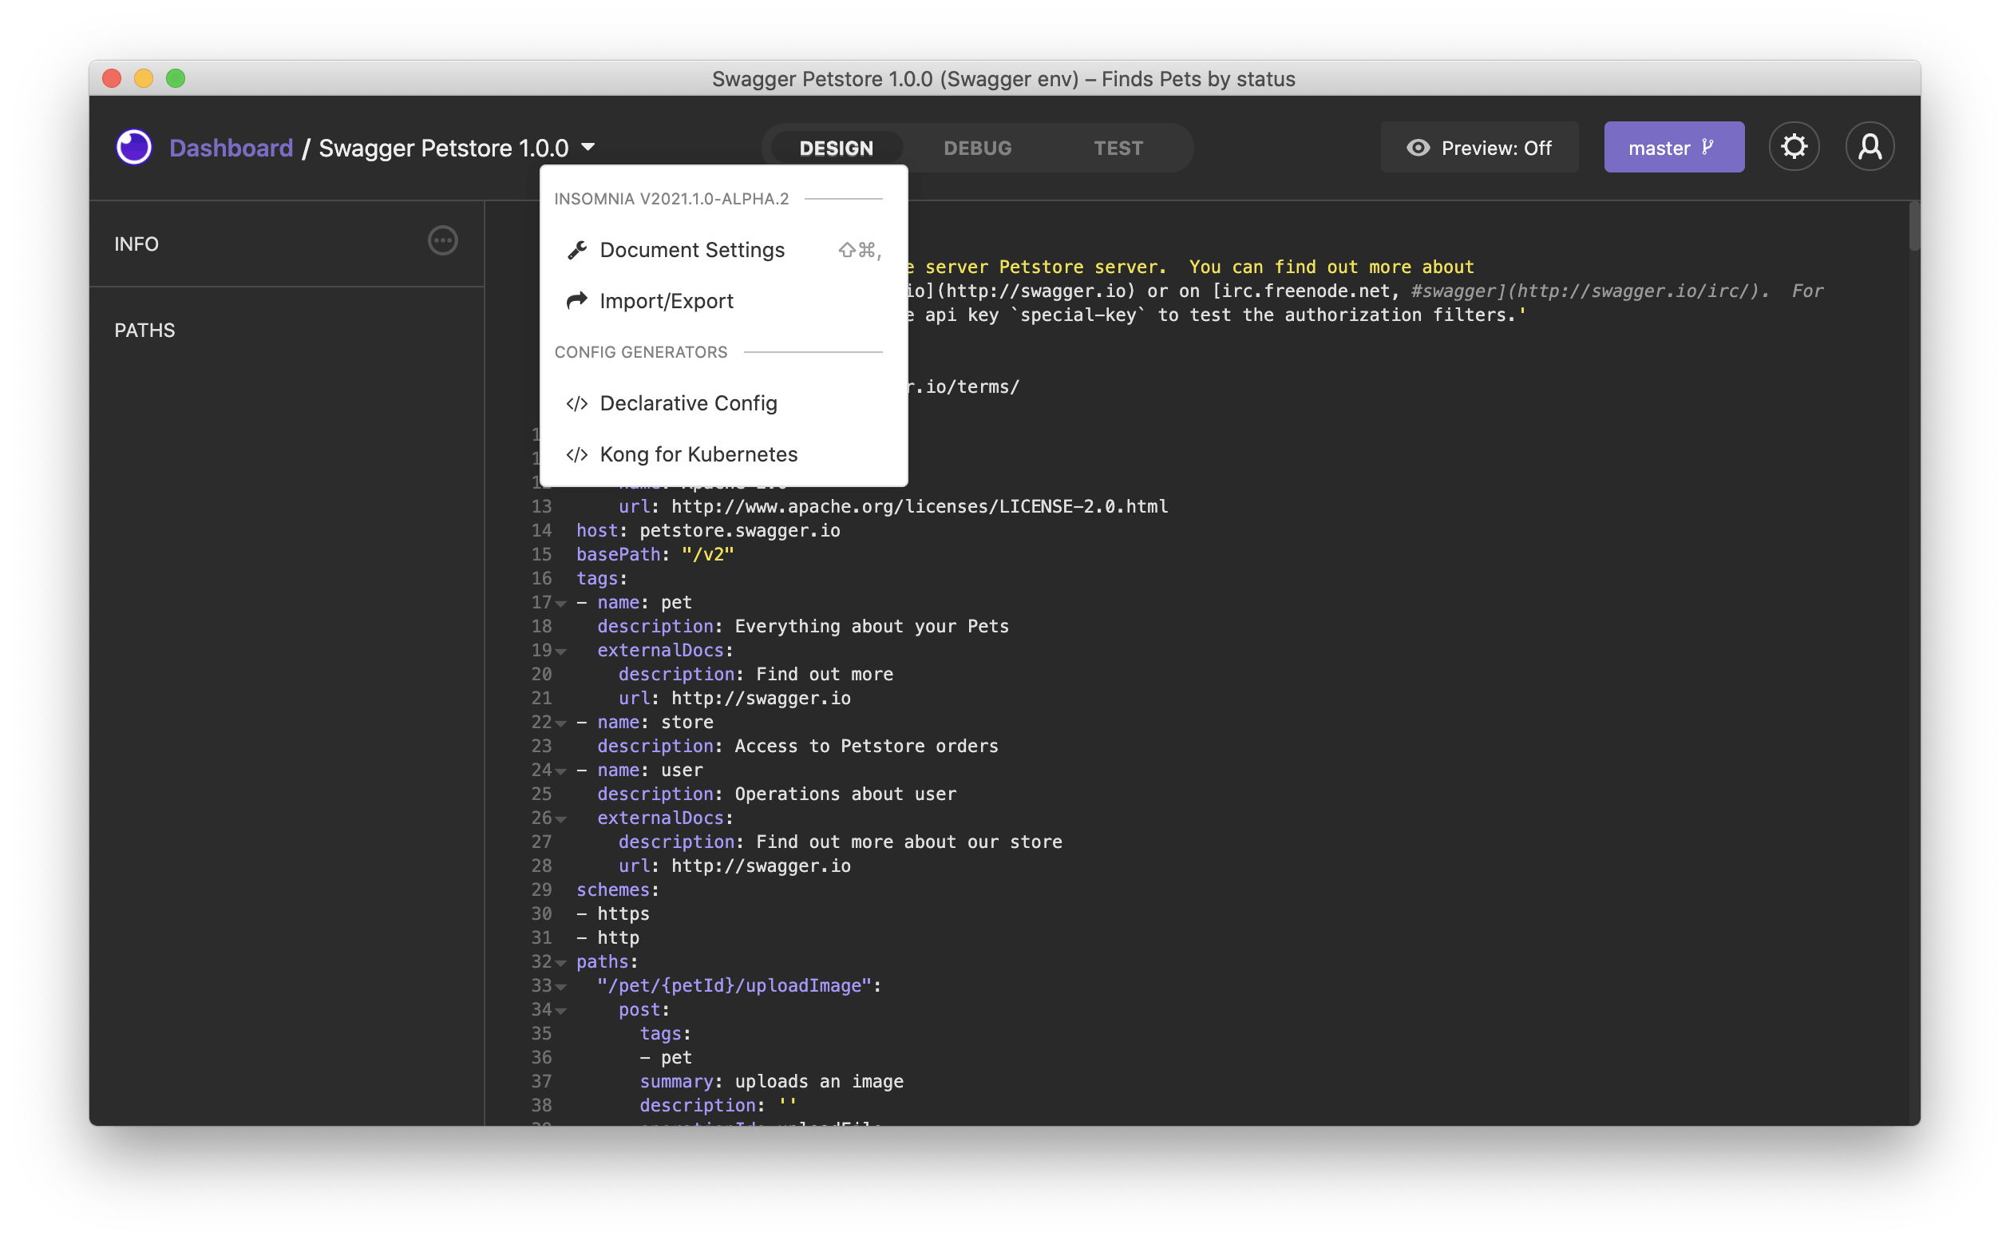The width and height of the screenshot is (2010, 1244).
Task: Click the 'description: Operations about user' line
Action: 777,794
